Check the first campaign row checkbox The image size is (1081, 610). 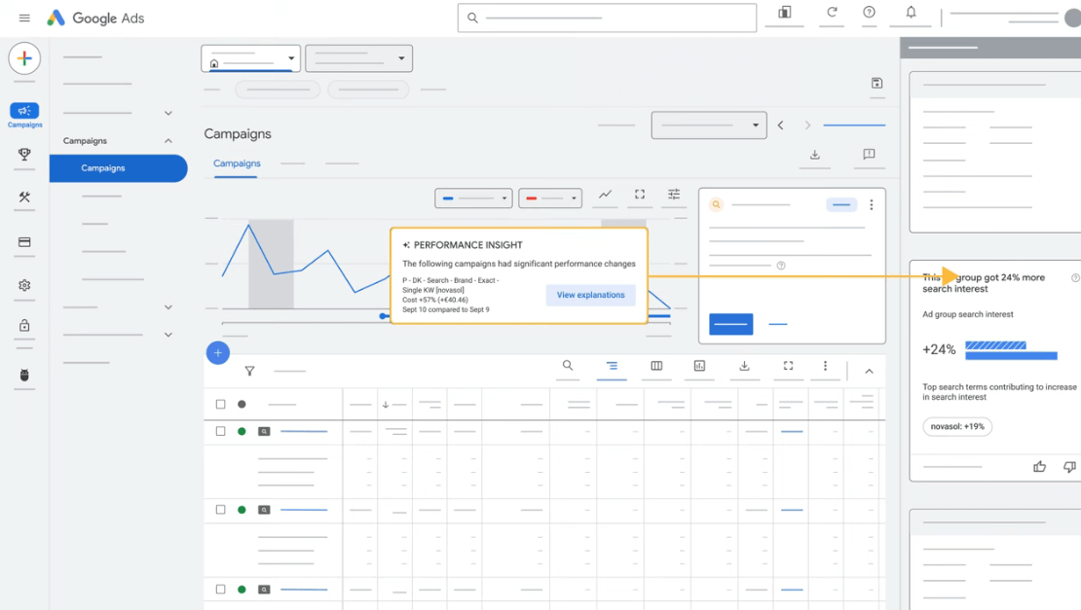[x=220, y=431]
